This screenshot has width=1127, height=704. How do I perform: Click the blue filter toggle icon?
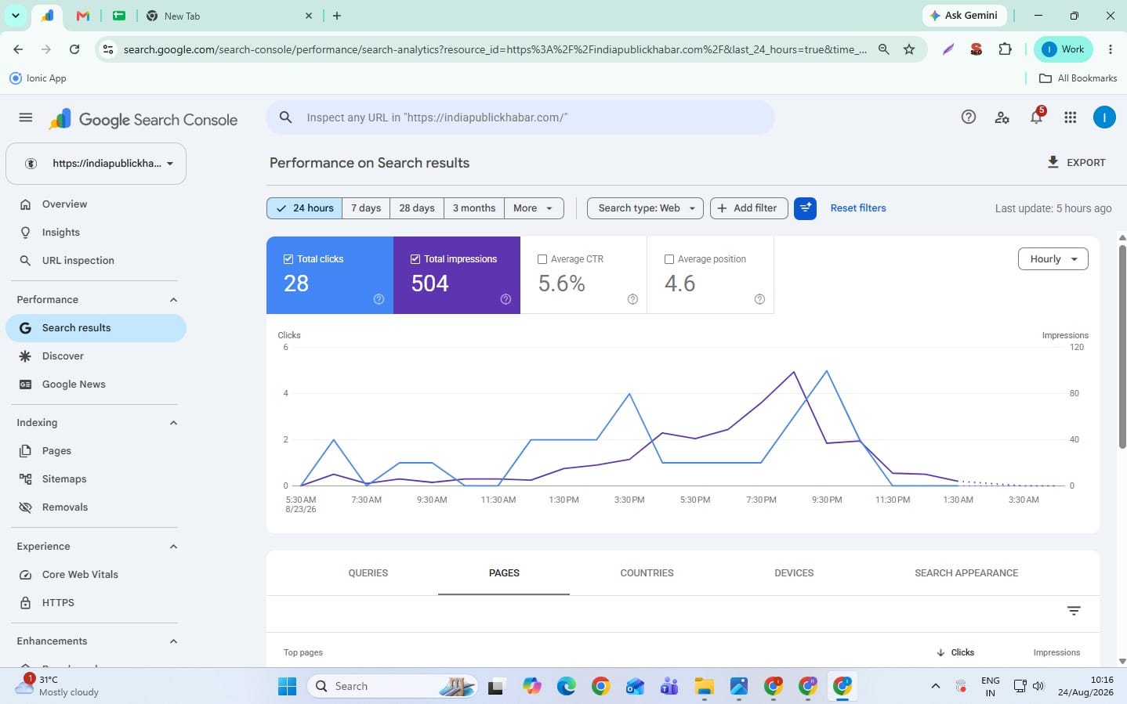point(805,208)
